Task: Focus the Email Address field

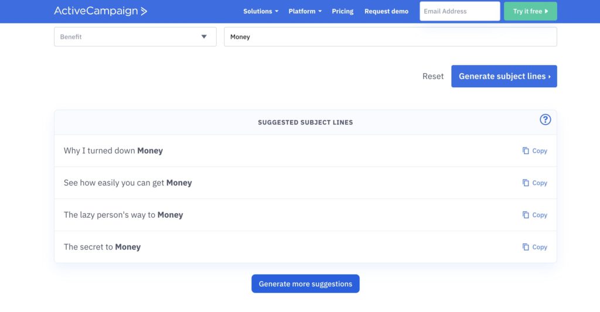Action: tap(459, 11)
